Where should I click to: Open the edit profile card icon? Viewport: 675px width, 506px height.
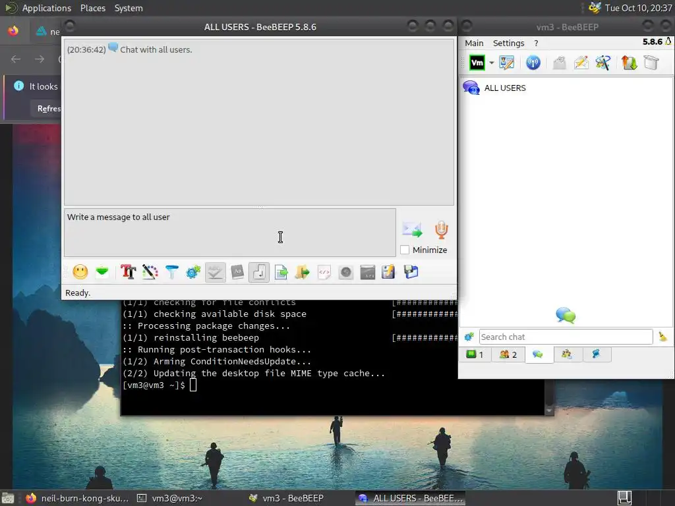507,63
